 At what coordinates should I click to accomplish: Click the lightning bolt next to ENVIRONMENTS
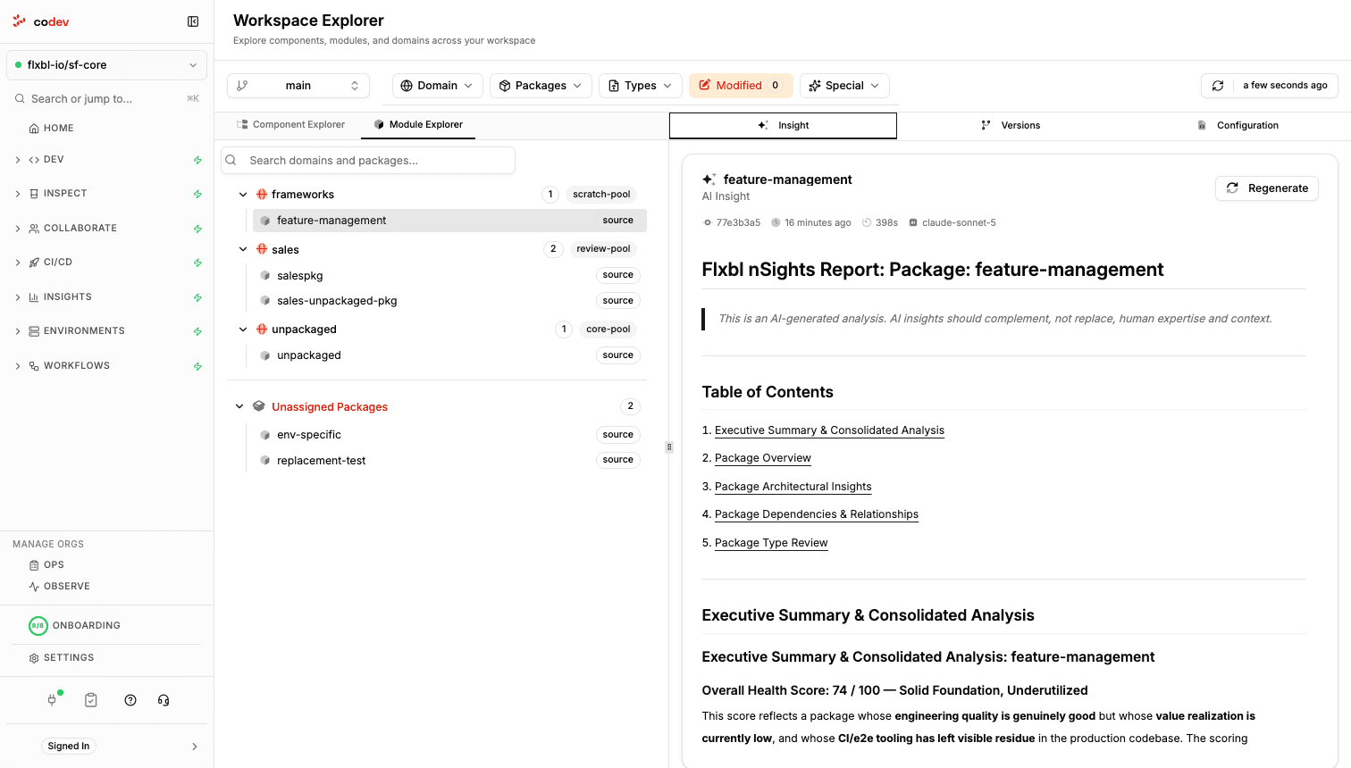(197, 331)
